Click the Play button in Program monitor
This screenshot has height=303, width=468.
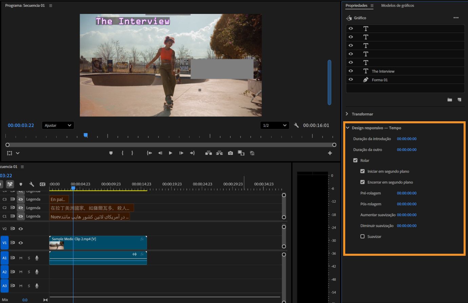tap(170, 153)
